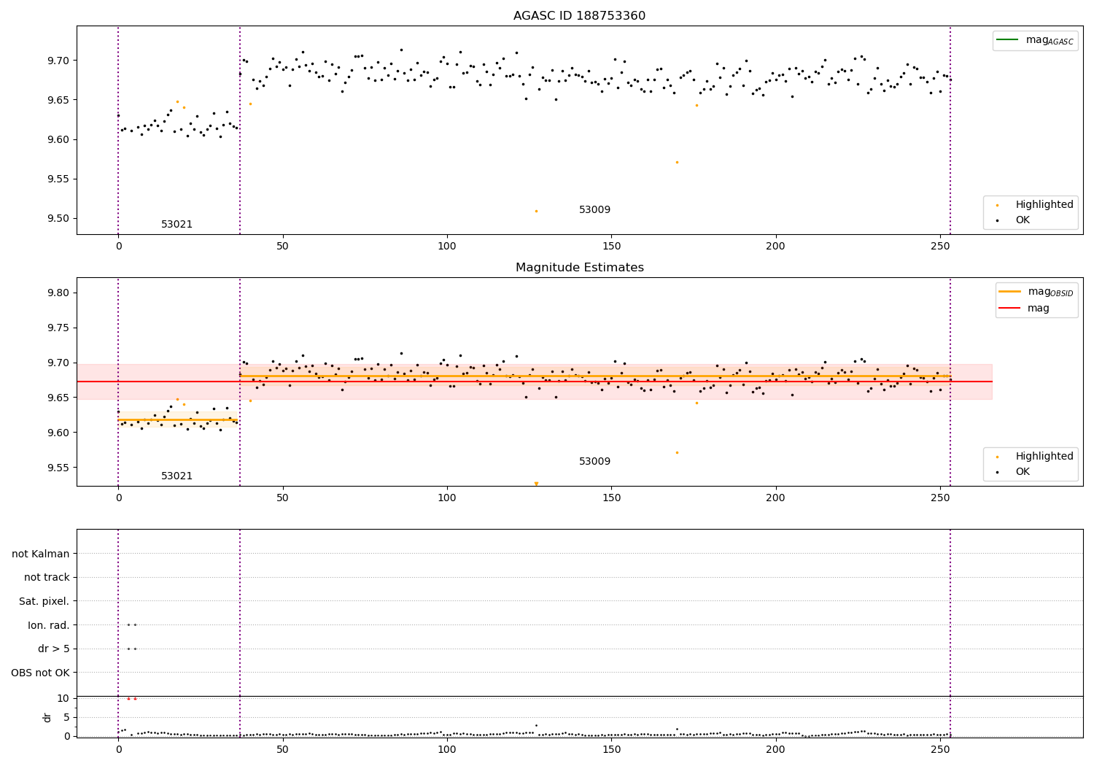Viewport: 1094px width, 766px height.
Task: Click the 9.70 y-tick in middle plot
Action: tap(58, 363)
